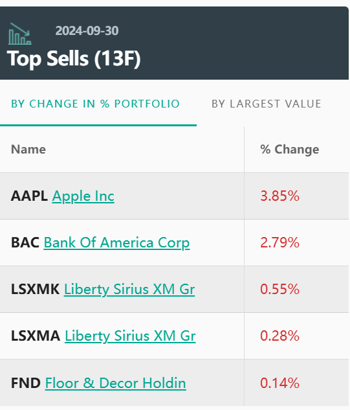Screen dimensions: 350x410
Task: Click the Top Sells (13F) heading
Action: pos(74,58)
